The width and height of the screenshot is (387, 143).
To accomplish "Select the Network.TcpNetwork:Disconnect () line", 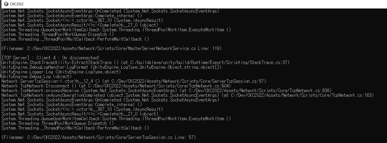I will click(x=39, y=86).
